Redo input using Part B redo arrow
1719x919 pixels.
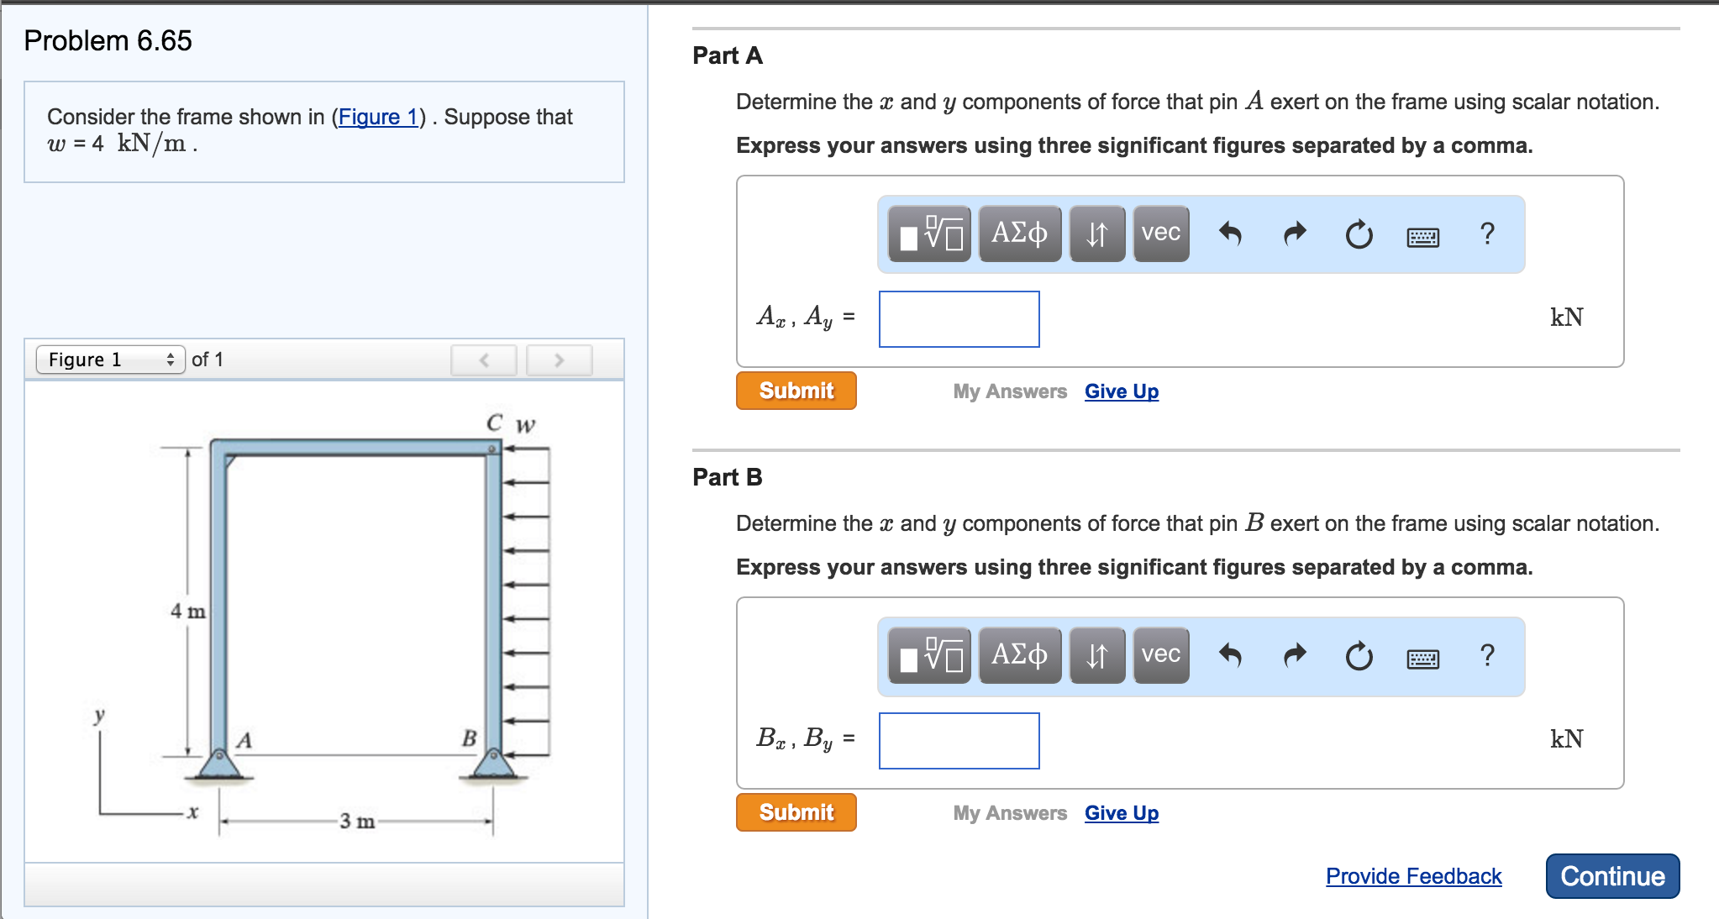point(1293,656)
